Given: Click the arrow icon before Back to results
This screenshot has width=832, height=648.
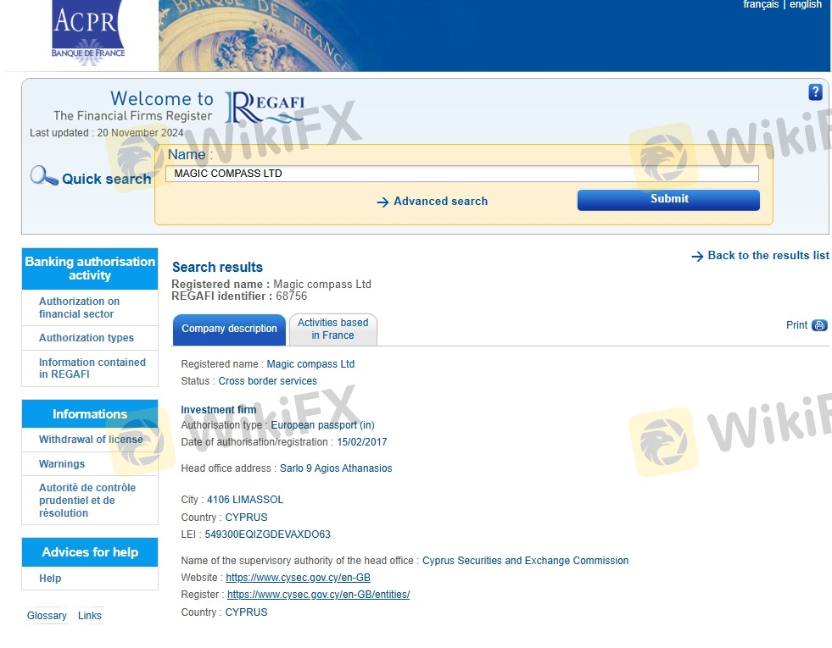Looking at the screenshot, I should click(697, 257).
